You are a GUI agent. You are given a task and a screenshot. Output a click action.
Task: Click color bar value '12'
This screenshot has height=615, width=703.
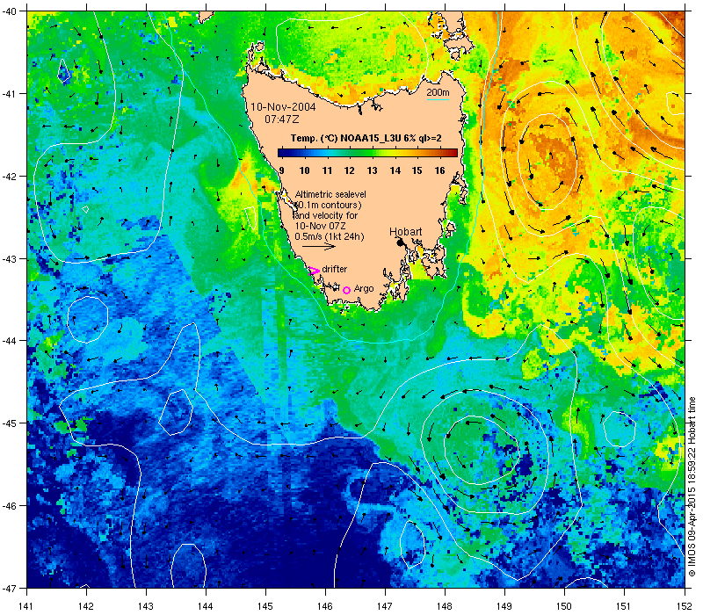(350, 170)
